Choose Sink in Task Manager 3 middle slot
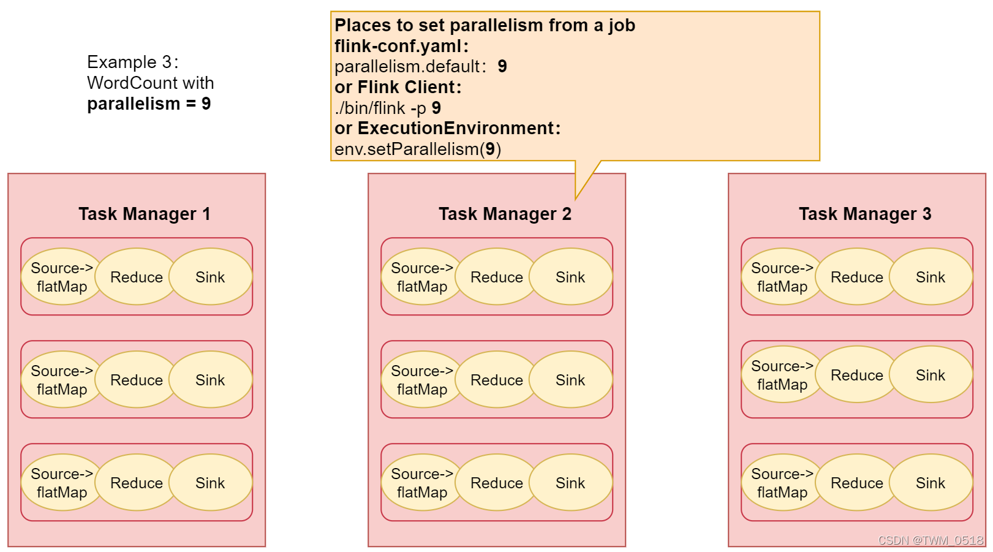The width and height of the screenshot is (993, 552). coord(931,375)
